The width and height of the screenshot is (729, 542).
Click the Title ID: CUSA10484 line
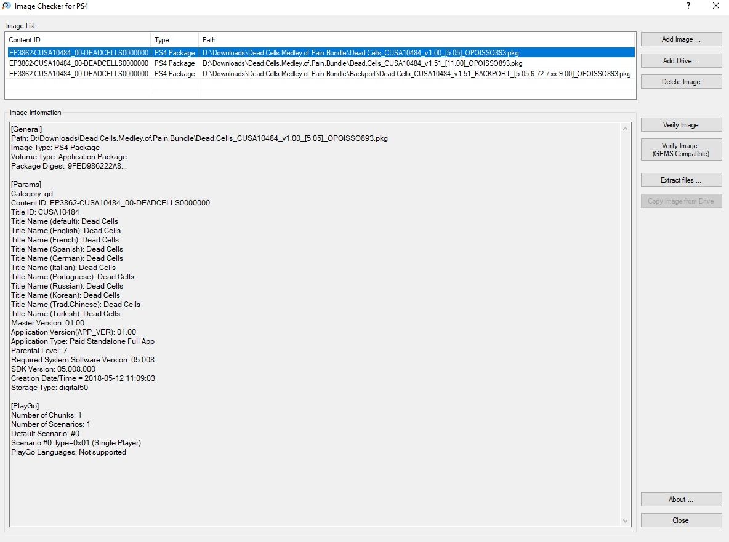tap(45, 212)
